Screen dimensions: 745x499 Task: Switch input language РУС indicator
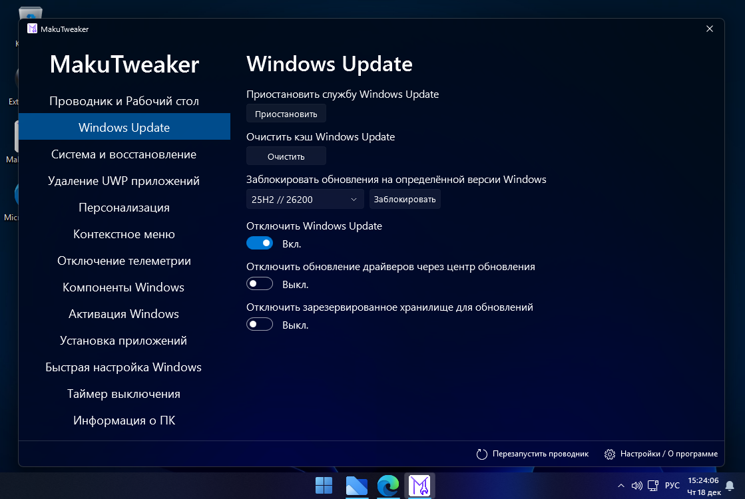672,485
